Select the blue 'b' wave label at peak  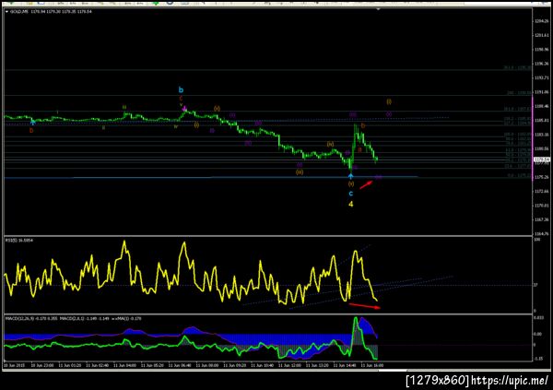pos(181,89)
